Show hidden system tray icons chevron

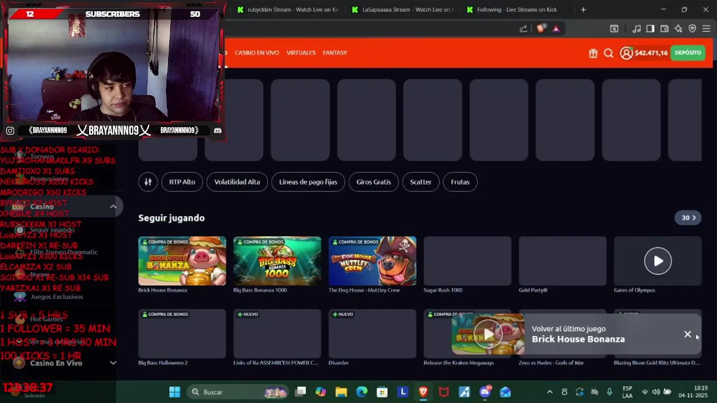(550, 392)
